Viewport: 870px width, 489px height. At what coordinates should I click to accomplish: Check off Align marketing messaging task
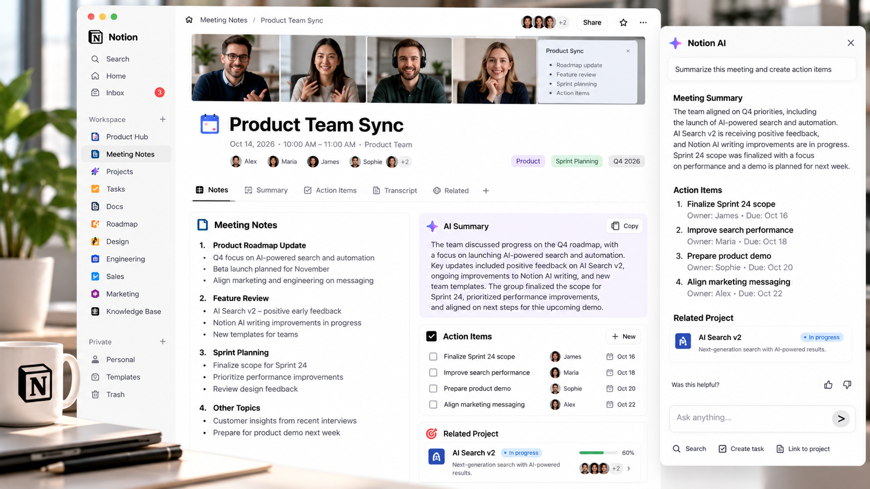click(433, 404)
